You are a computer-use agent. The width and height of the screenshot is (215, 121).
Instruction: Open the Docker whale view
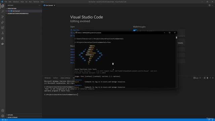(x=3, y=44)
